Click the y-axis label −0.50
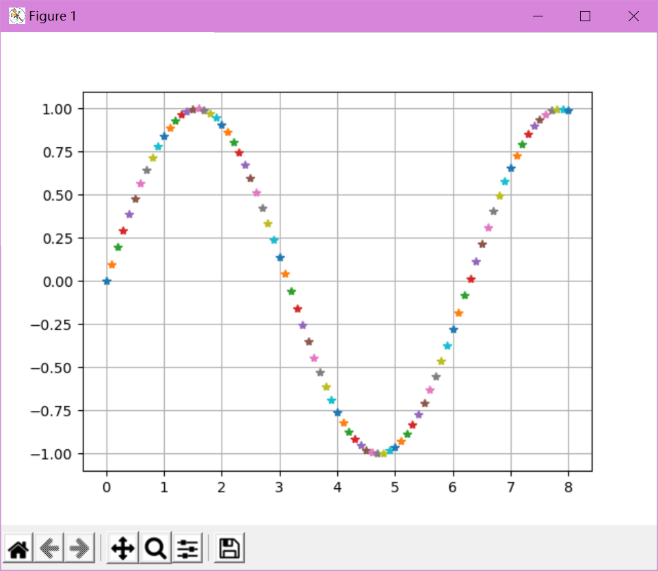The height and width of the screenshot is (571, 658). [x=51, y=368]
